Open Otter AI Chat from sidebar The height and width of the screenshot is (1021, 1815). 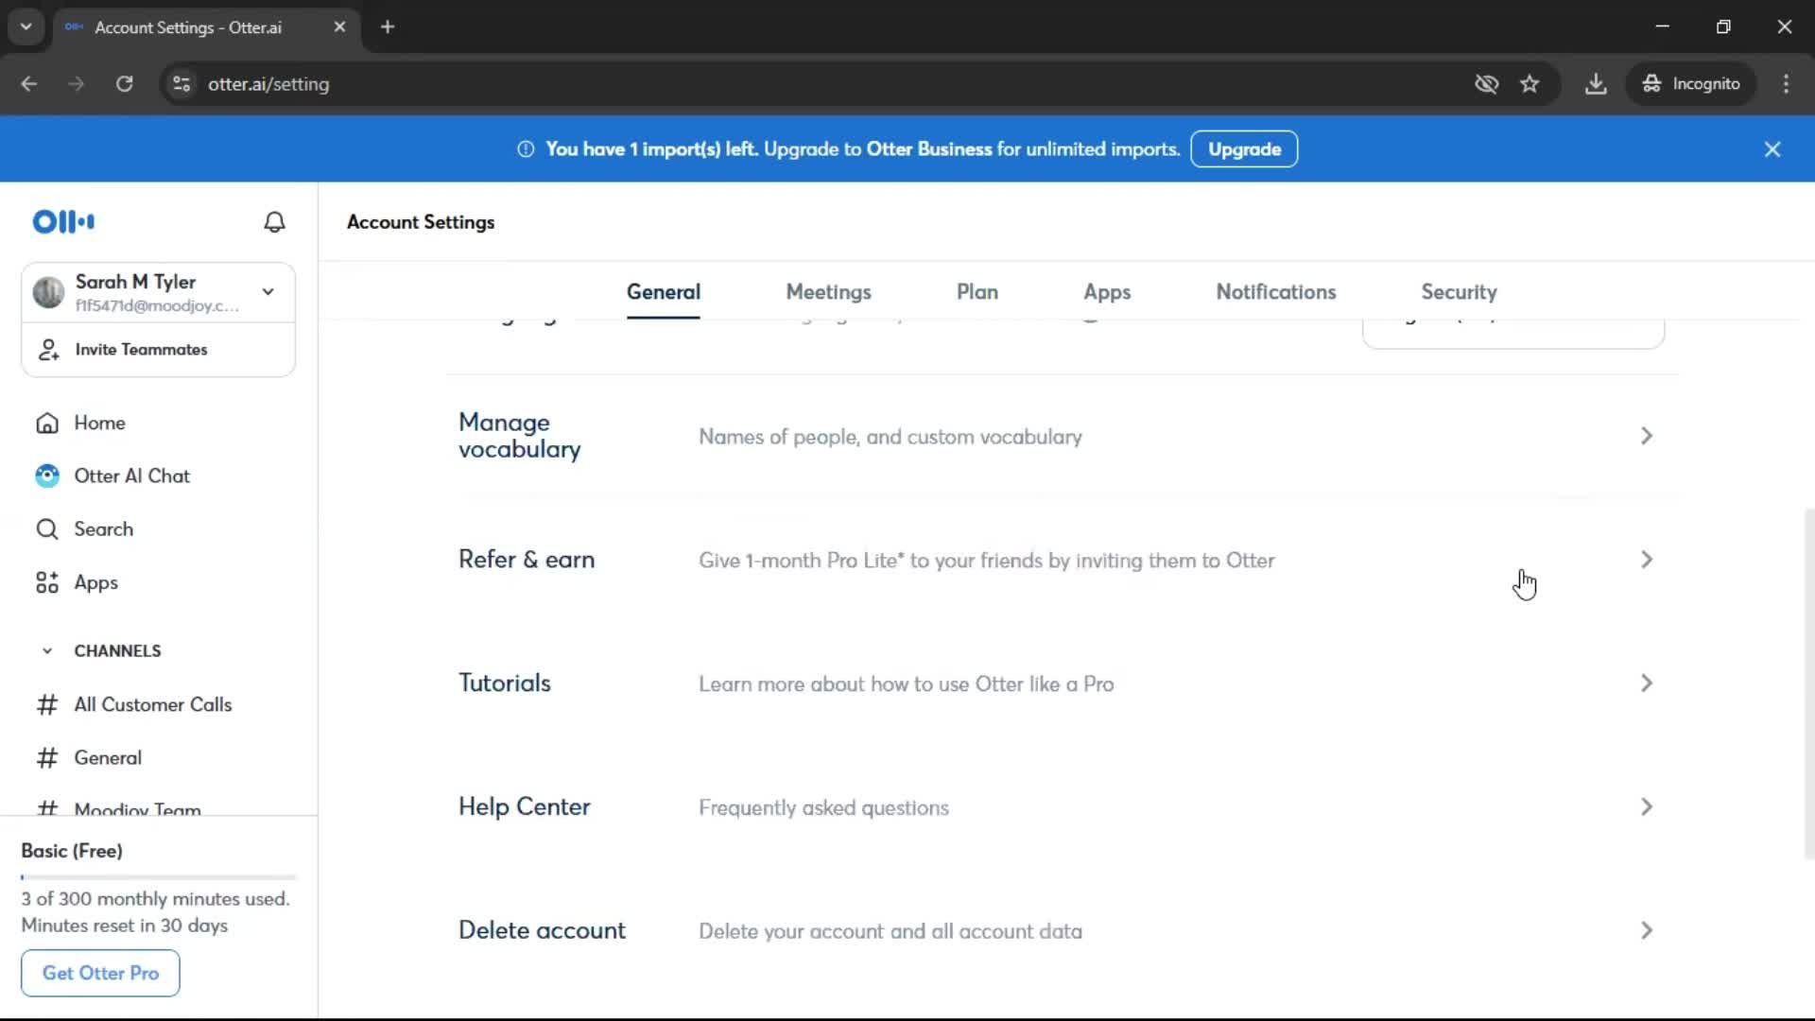[131, 476]
